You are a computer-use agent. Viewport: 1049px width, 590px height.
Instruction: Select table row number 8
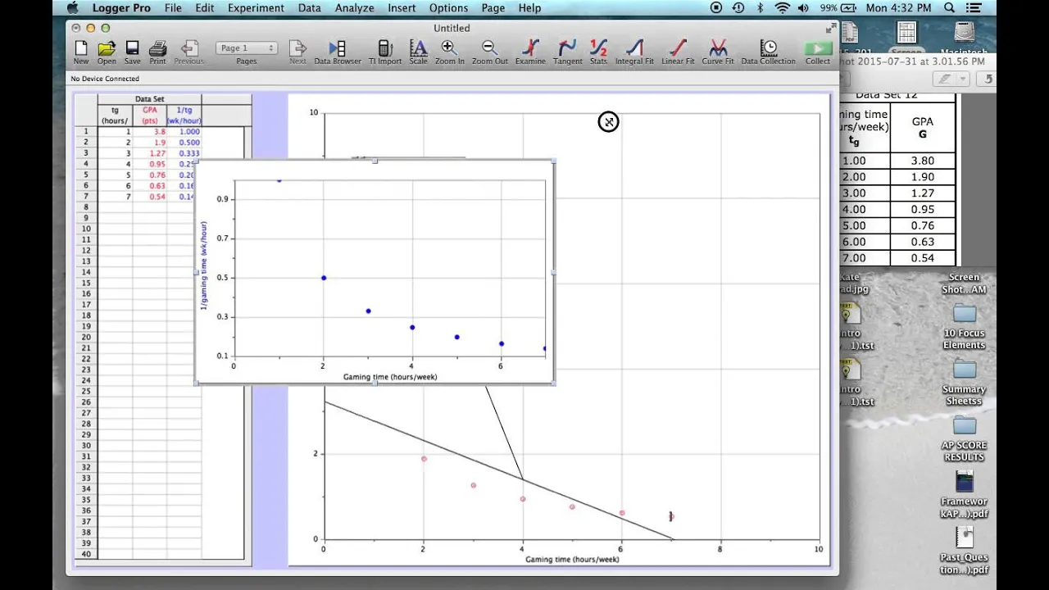click(86, 207)
